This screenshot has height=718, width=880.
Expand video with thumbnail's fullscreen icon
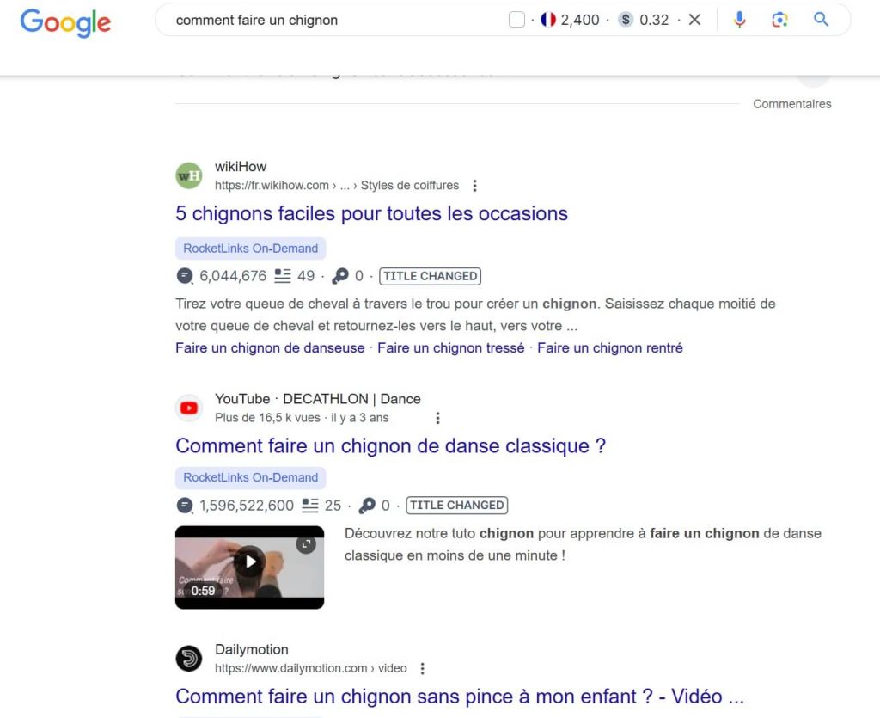point(306,544)
